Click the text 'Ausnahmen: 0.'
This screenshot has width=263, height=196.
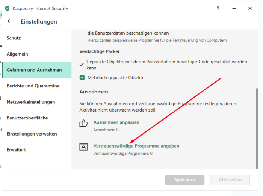(x=106, y=130)
